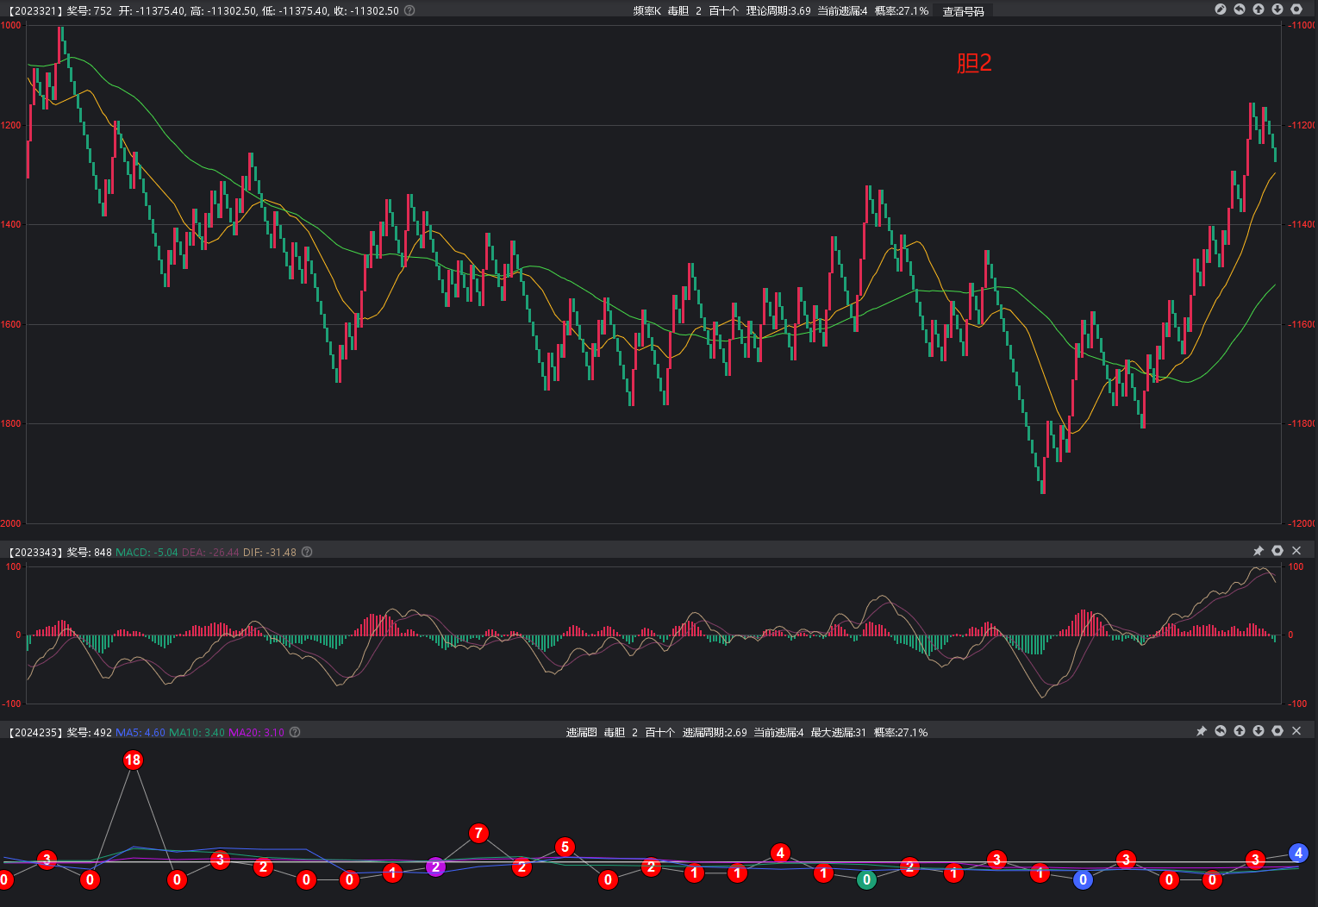Pin the MACD indicator panel
The image size is (1318, 907).
pyautogui.click(x=1259, y=551)
